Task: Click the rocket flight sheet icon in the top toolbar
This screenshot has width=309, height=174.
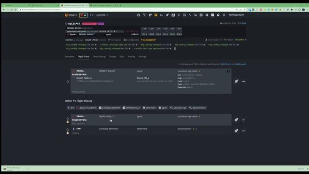Action: [167, 15]
